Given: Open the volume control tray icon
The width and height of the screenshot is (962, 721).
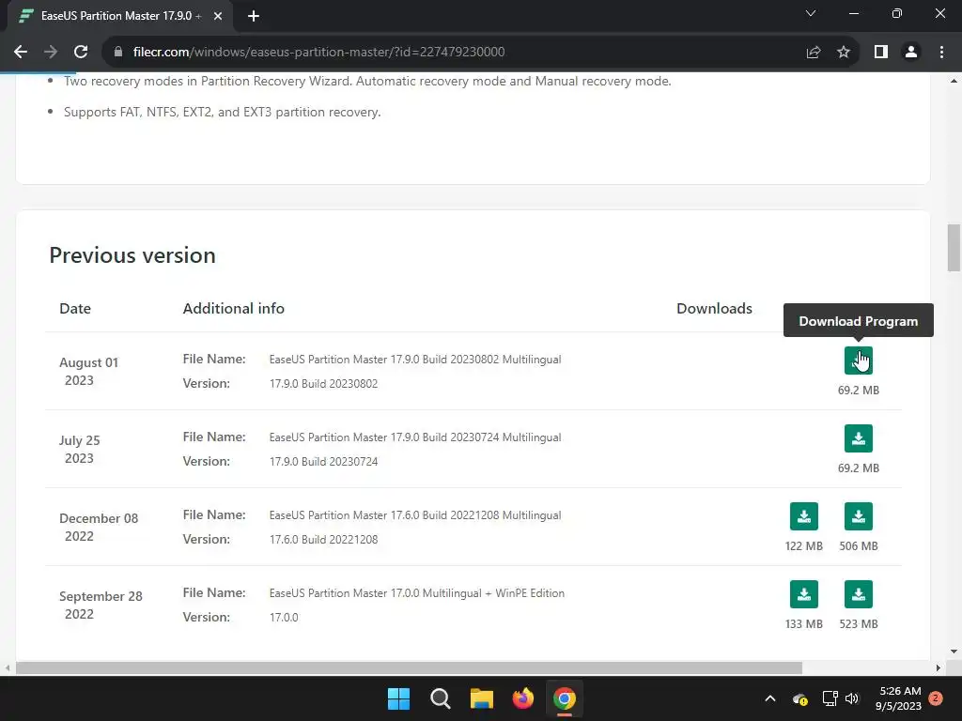Looking at the screenshot, I should [x=852, y=698].
